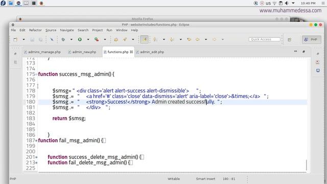
Task: Click the 10:40 PM clock
Action: coord(308,4)
